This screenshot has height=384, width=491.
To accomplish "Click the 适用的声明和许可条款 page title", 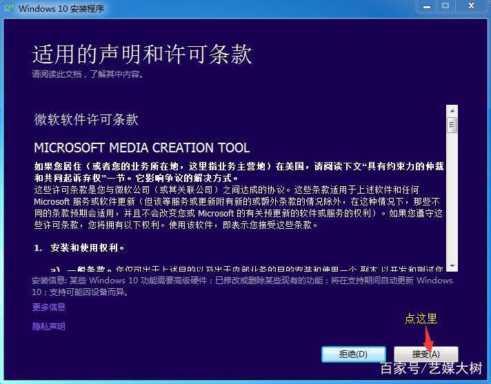I will (x=142, y=54).
